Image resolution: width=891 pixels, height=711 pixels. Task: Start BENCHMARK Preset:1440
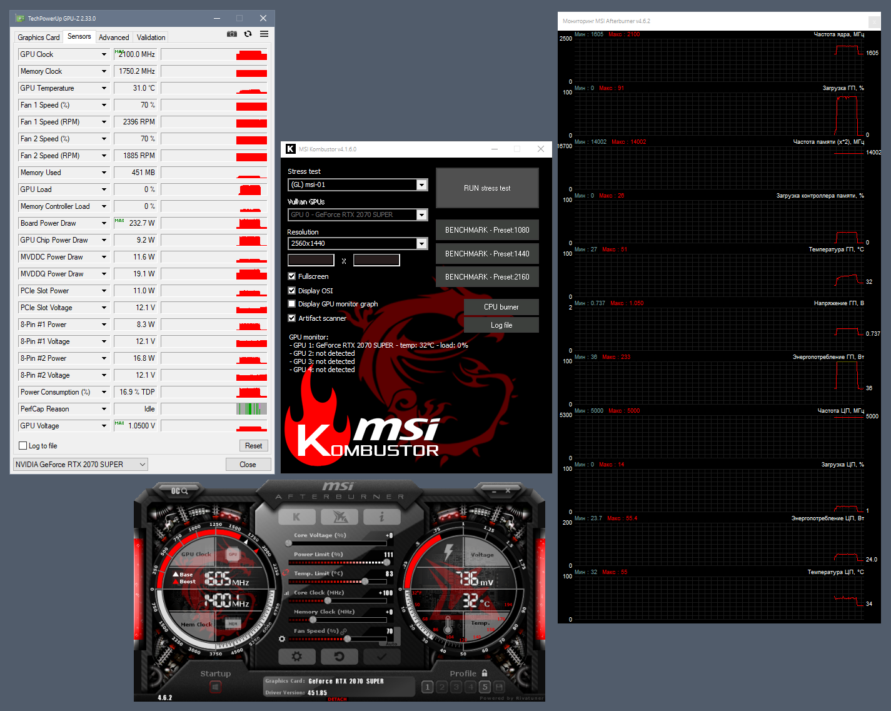point(487,254)
